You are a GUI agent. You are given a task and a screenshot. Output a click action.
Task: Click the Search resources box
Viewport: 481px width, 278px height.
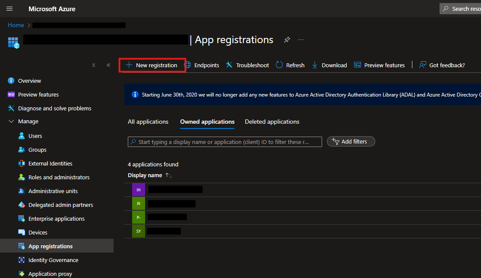coord(460,9)
